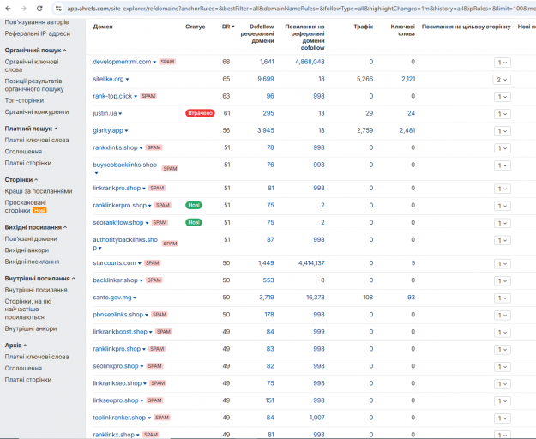Image resolution: width=536 pixels, height=439 pixels.
Task: Open dofollow links value 4,414,137 for starcourts.com
Action: point(311,263)
